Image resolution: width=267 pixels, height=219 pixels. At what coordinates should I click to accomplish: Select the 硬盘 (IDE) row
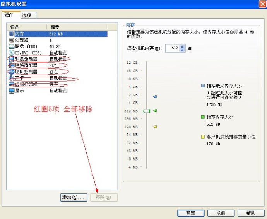(x=58, y=46)
